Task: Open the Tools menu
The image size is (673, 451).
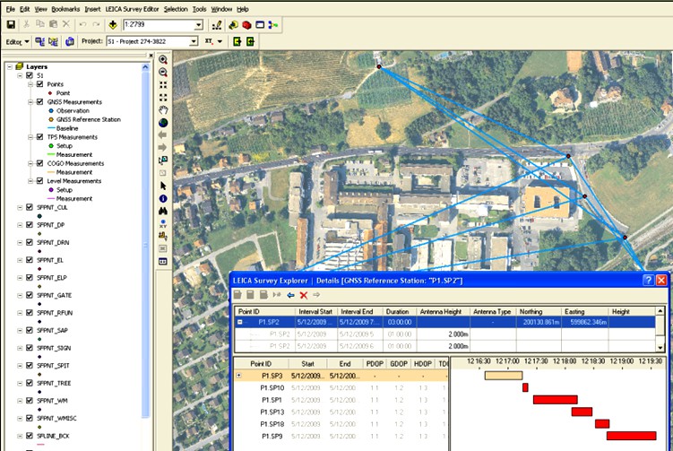Action: pos(199,9)
